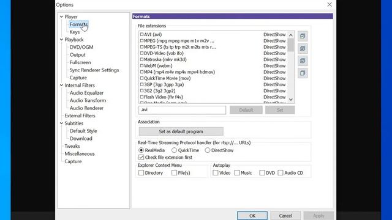Open Sync Renderer Settings page
Viewport: 392px width, 220px height.
click(x=94, y=70)
